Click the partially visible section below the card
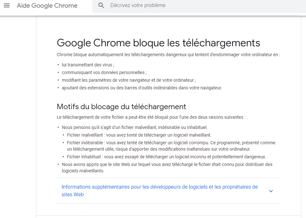The image size is (306, 218). 168,217
